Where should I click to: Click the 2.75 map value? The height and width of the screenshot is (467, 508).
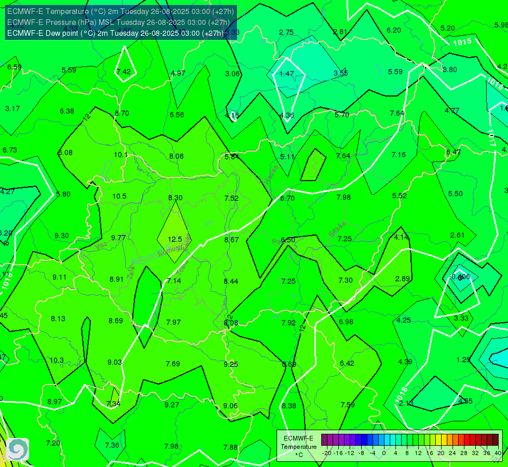click(x=286, y=32)
